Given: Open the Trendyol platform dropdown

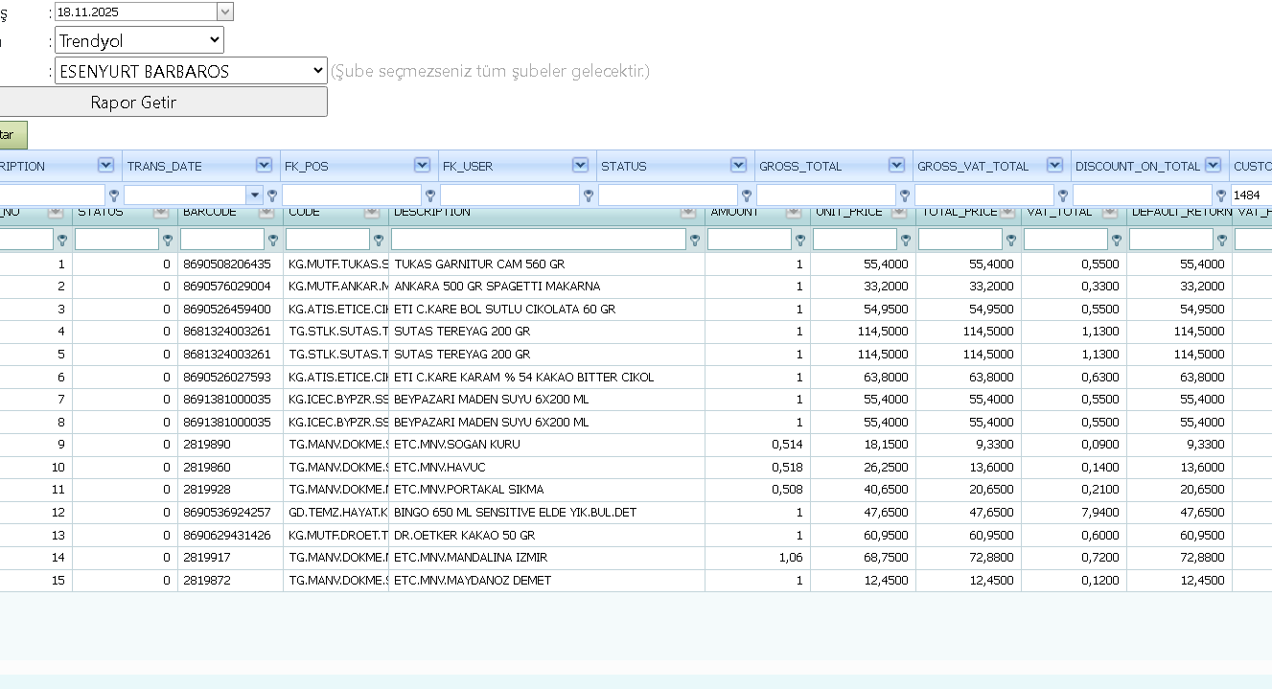Looking at the screenshot, I should point(139,40).
